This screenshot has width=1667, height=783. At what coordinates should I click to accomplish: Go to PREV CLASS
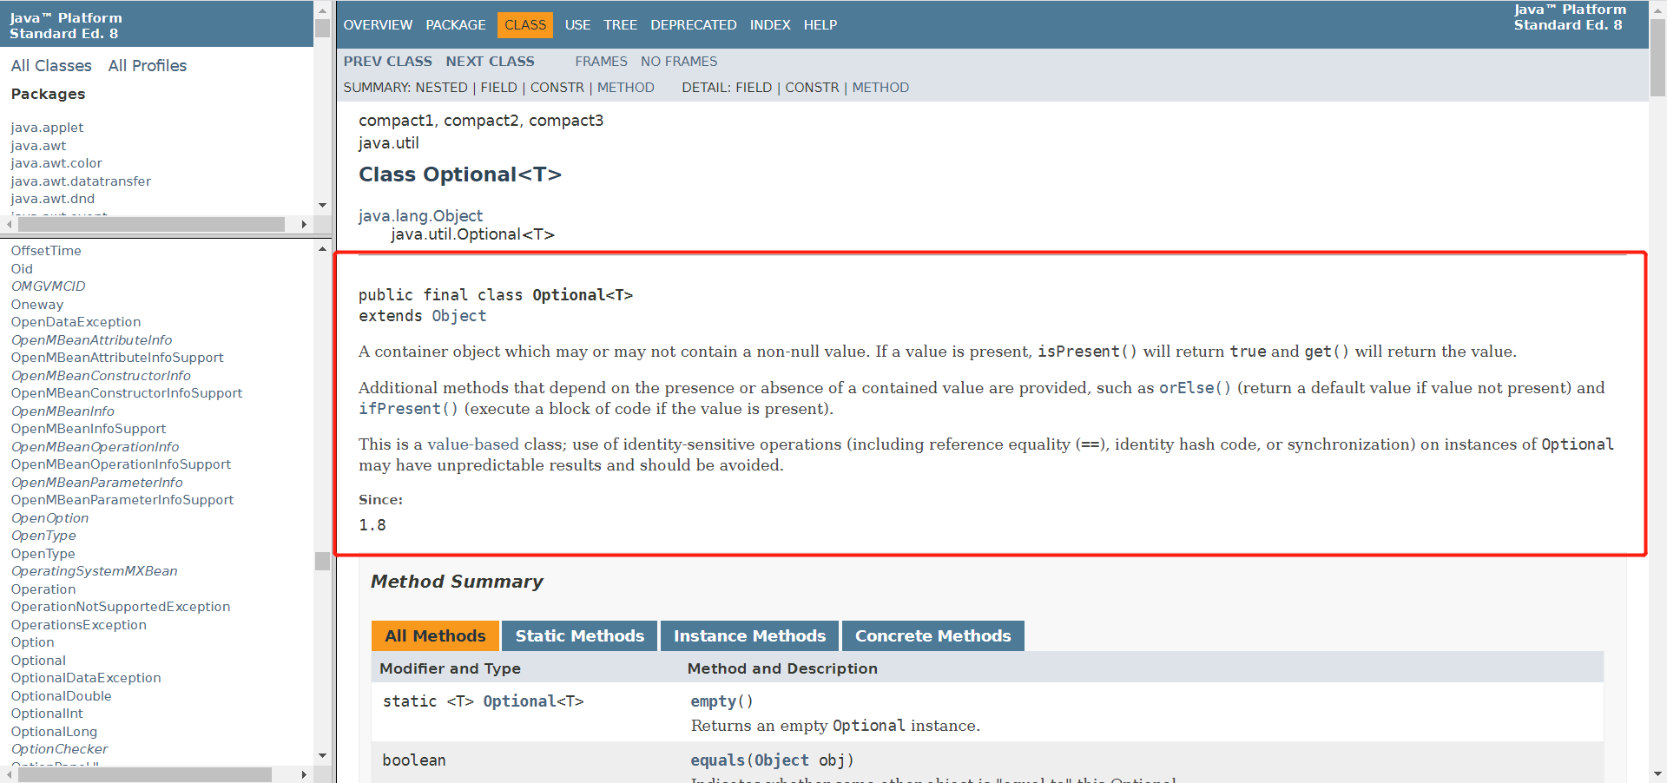tap(388, 62)
